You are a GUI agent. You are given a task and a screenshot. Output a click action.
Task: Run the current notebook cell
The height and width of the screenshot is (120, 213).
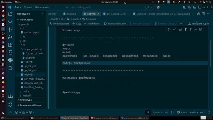coord(169,29)
